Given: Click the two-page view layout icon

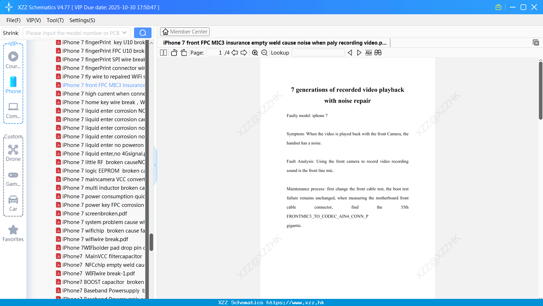Looking at the screenshot, I should [x=163, y=53].
